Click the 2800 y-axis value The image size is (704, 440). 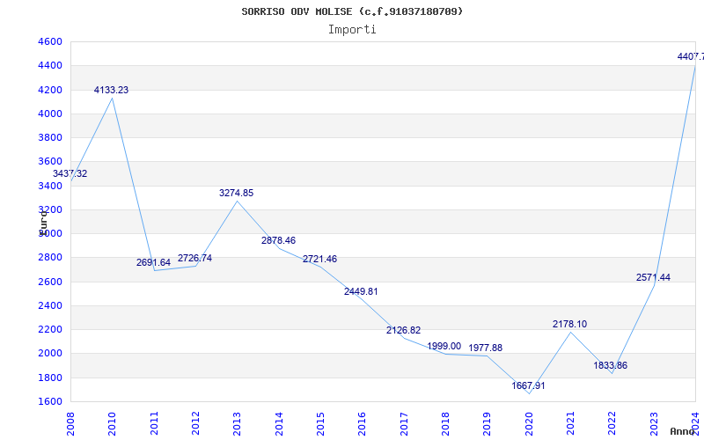[50, 257]
